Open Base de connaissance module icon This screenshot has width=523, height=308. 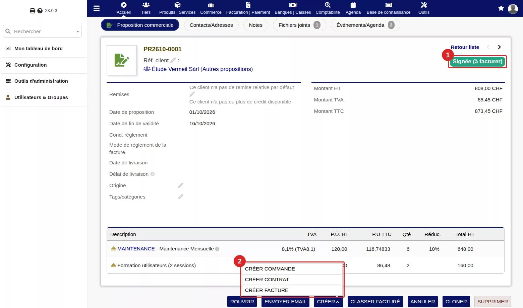389,5
